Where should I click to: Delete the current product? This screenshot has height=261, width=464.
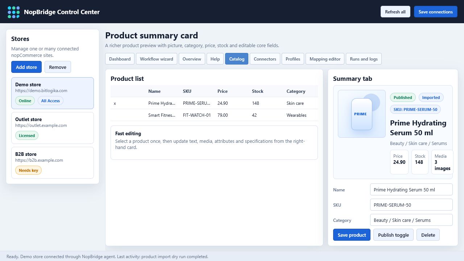click(428, 235)
